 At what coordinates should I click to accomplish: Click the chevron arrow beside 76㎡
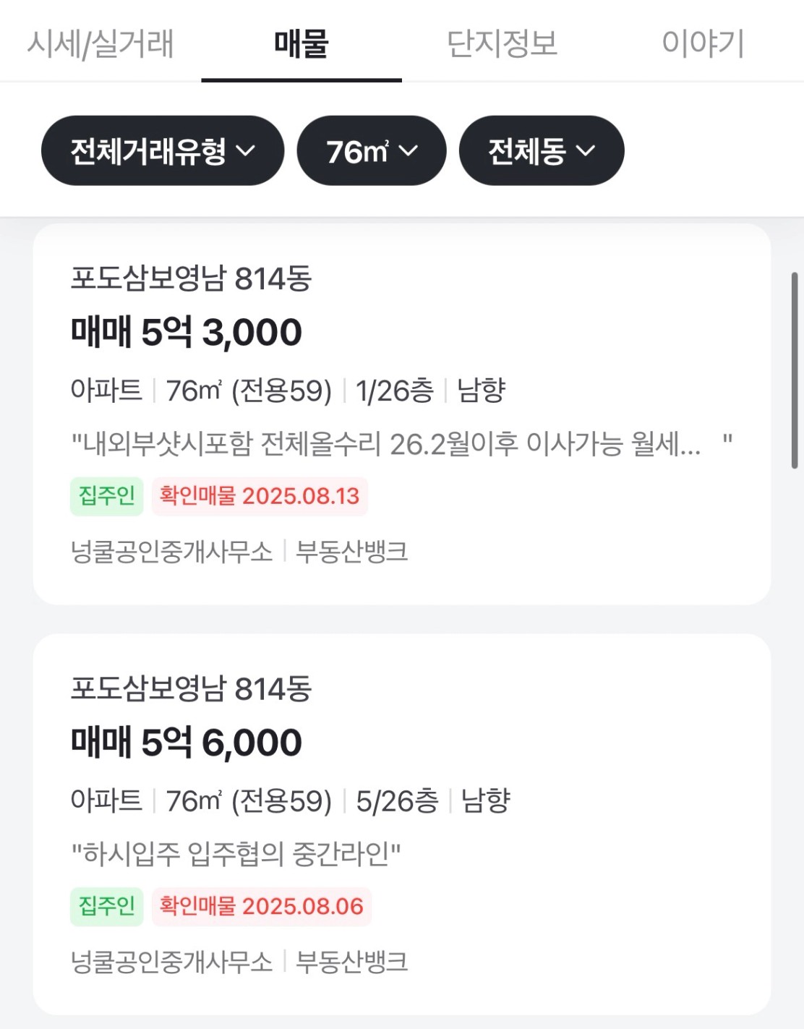click(409, 151)
